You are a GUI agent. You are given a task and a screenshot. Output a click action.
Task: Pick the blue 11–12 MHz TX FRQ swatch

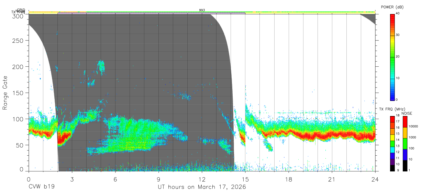click(392, 156)
